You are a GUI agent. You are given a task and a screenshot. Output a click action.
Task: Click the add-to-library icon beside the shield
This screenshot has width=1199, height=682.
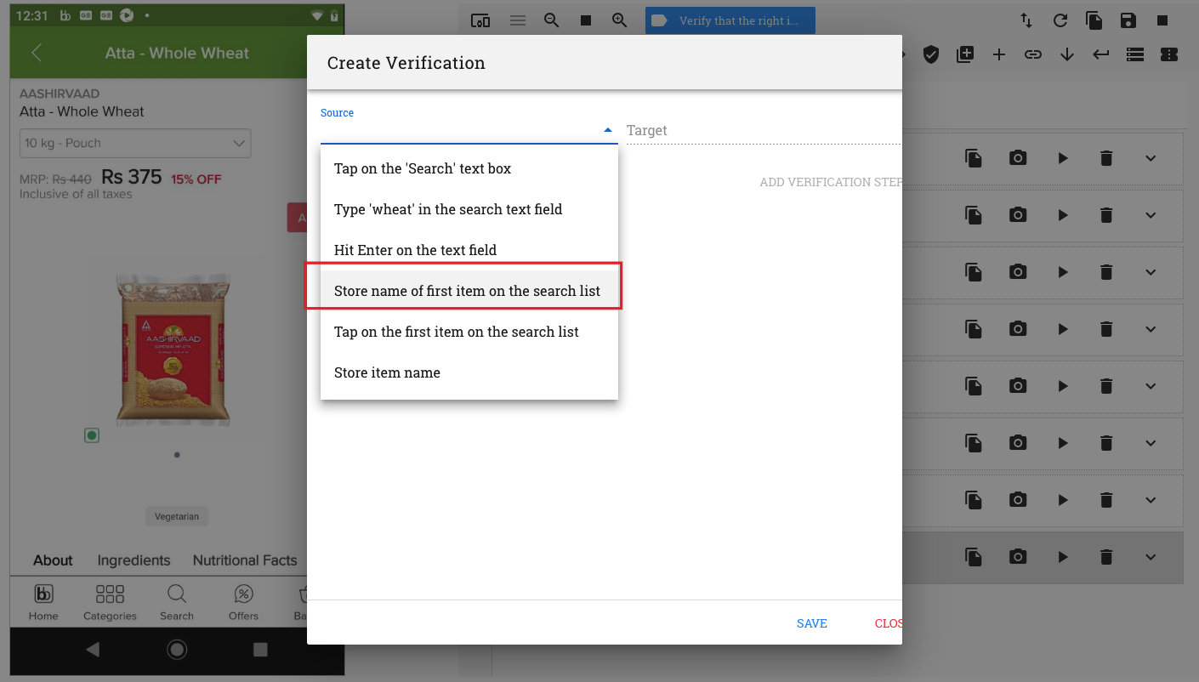tap(965, 54)
